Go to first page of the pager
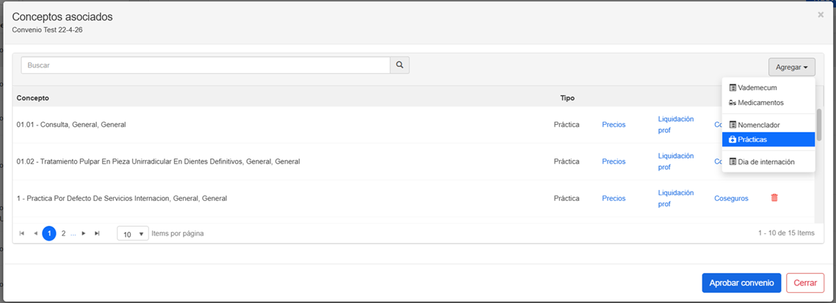This screenshot has height=303, width=836. [x=22, y=233]
